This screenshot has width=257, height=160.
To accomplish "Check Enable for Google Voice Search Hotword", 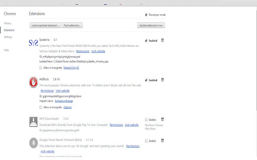I will (x=146, y=141).
